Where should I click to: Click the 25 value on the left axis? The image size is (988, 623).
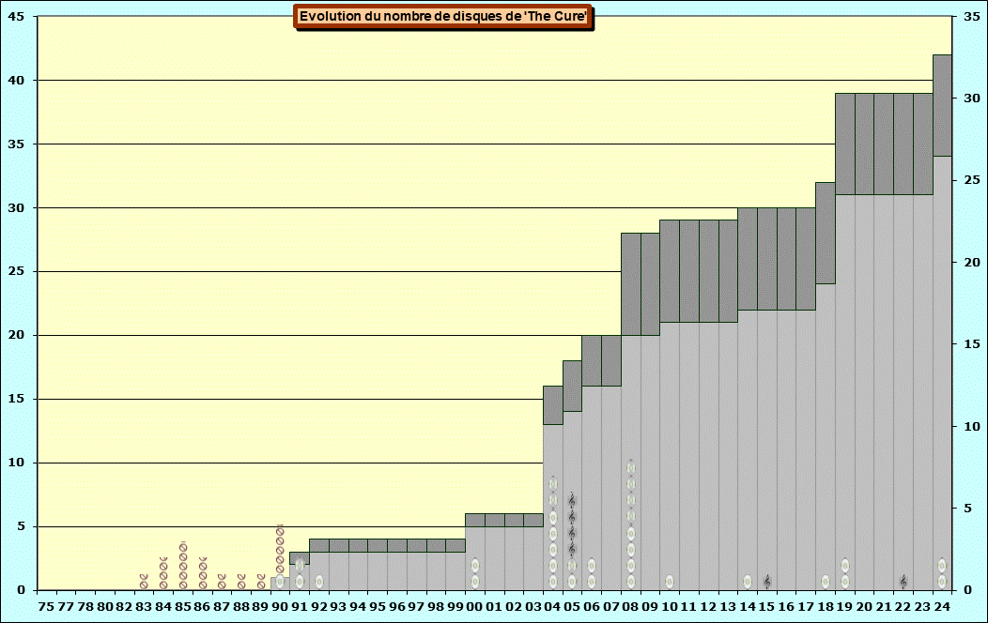[16, 271]
